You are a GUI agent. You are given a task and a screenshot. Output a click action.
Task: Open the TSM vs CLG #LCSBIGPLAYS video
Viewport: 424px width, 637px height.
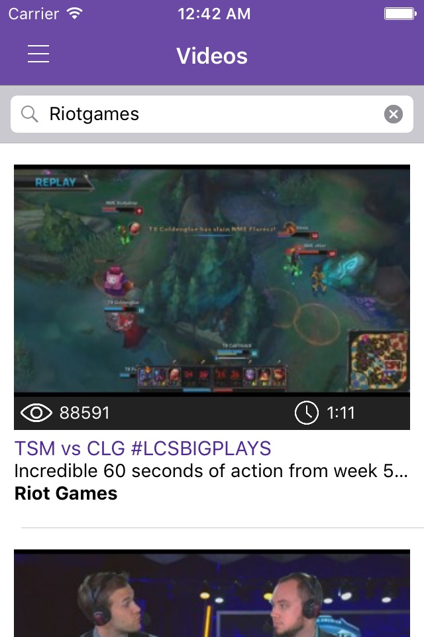(x=143, y=449)
